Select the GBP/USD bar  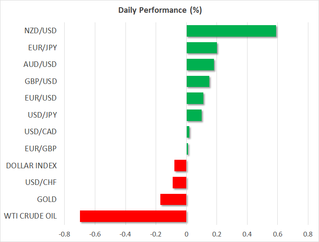coord(198,81)
